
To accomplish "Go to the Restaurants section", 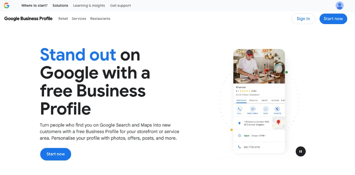I will click(x=100, y=19).
